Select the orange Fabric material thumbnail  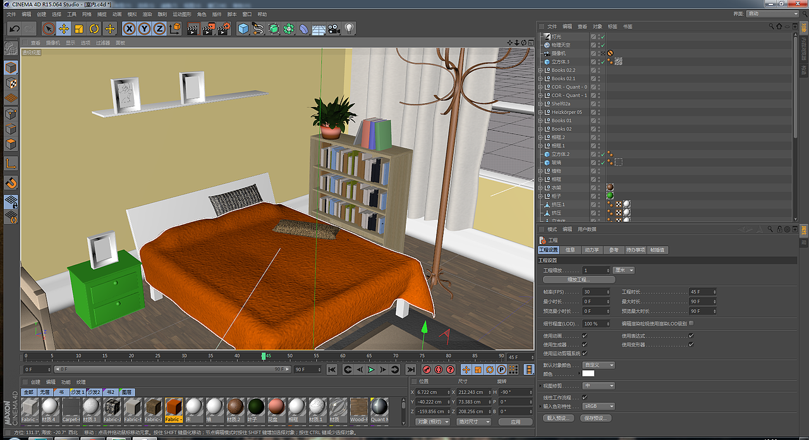point(174,410)
